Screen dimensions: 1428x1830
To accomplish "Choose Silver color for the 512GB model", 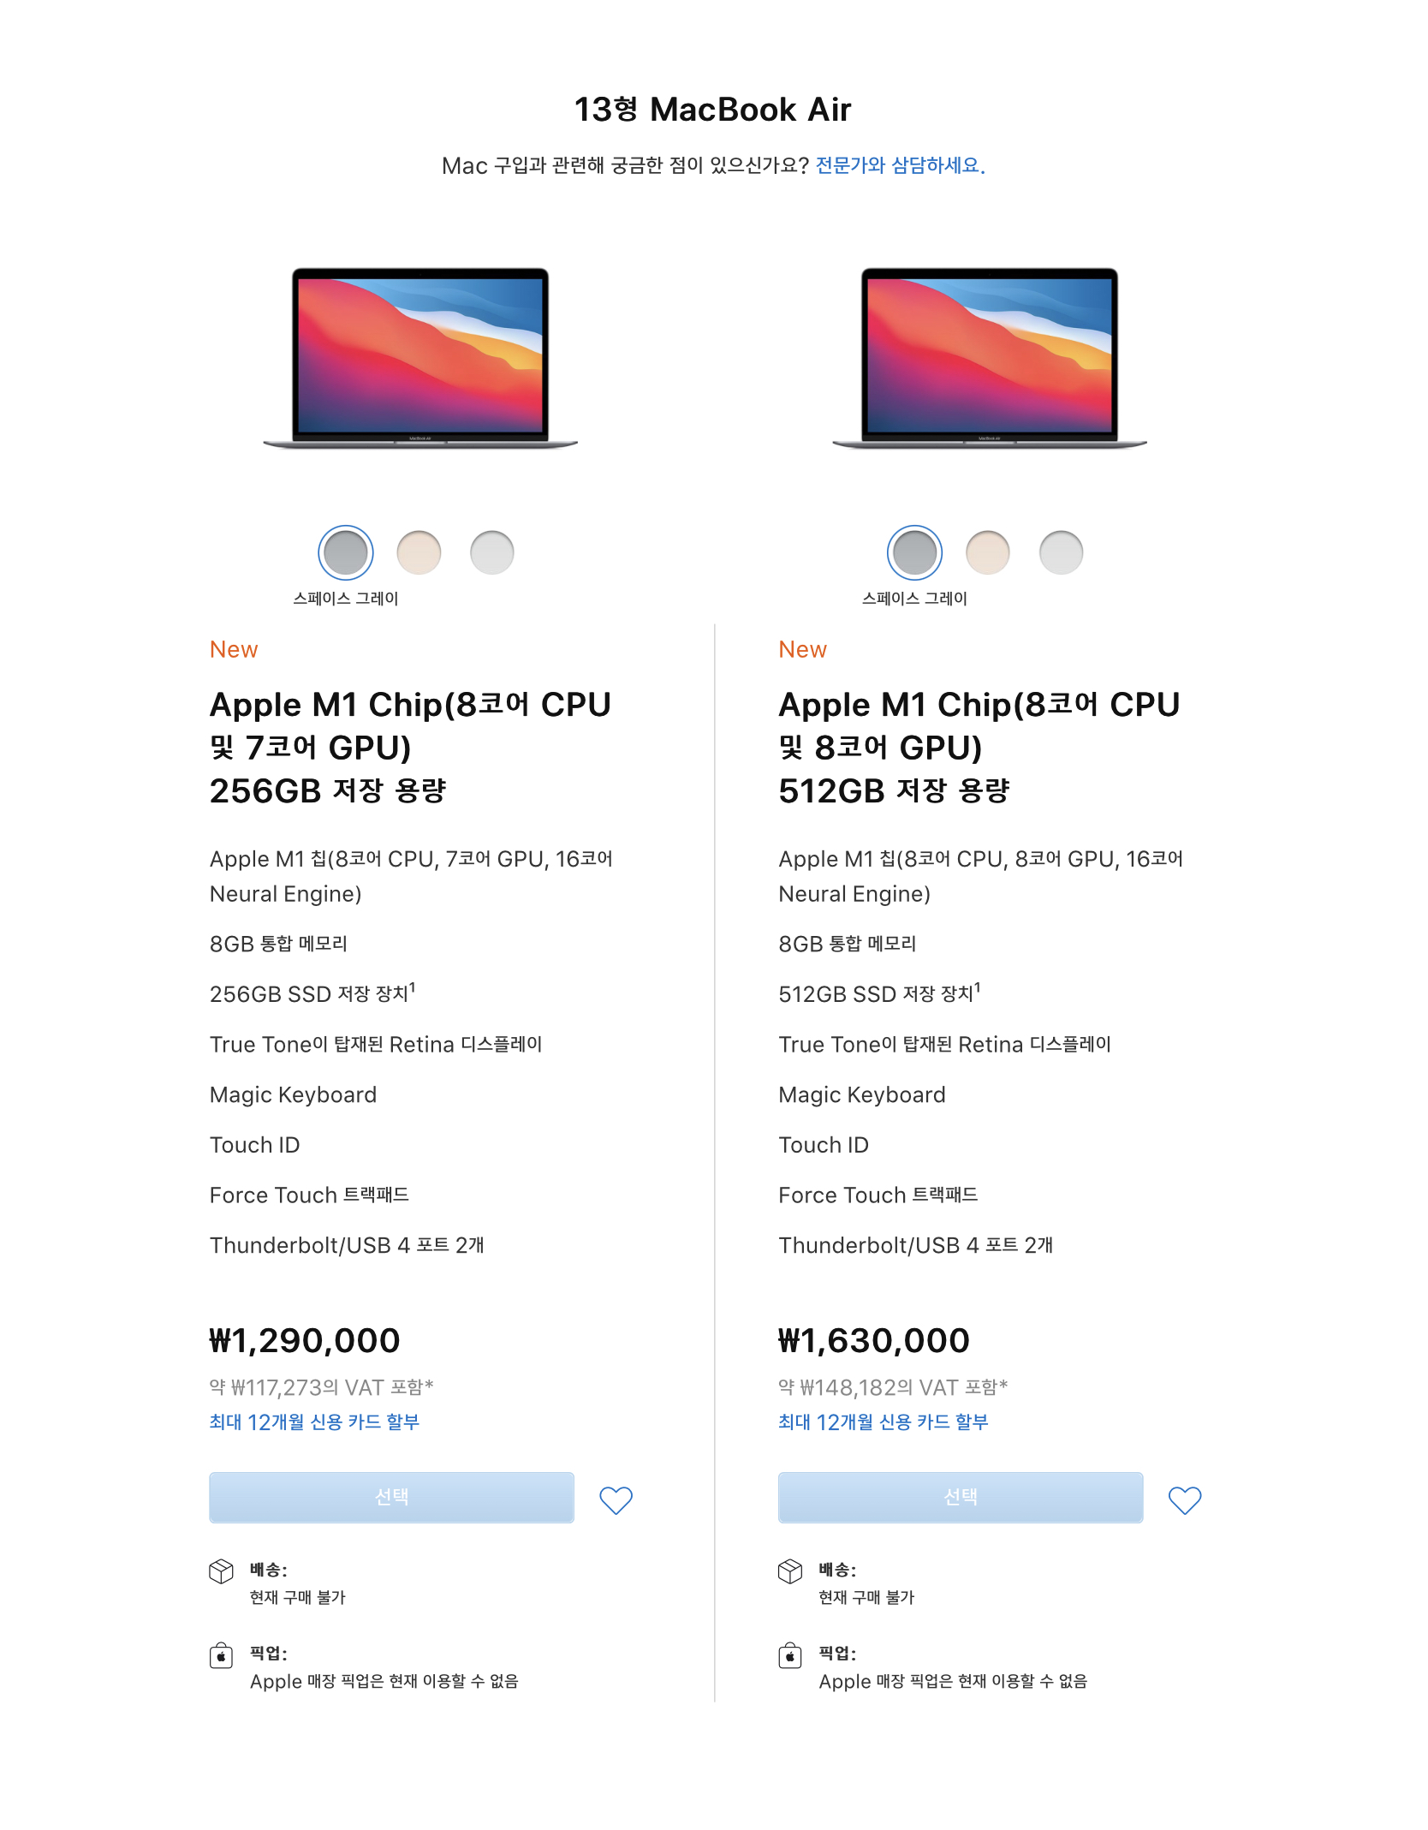I will click(x=1062, y=552).
